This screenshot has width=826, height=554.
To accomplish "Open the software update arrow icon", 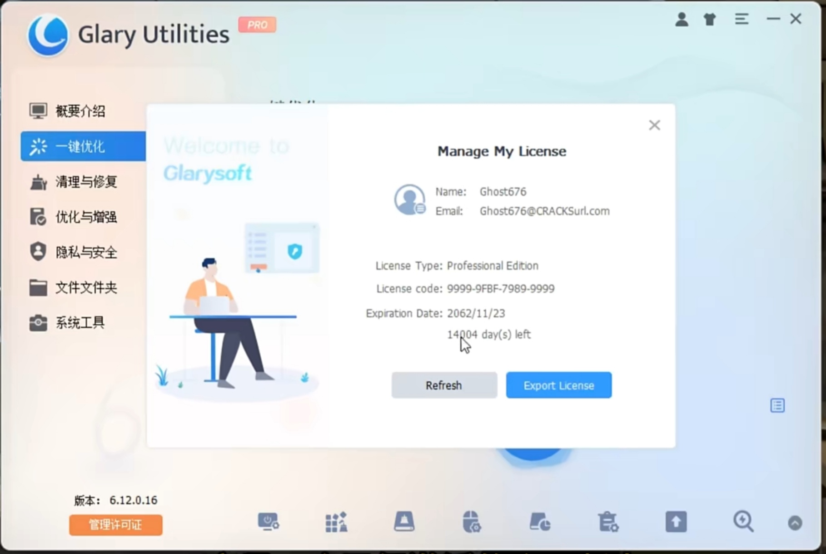I will pos(676,522).
